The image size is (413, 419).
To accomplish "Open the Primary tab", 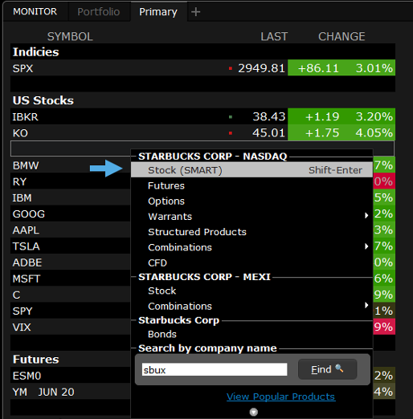I will pos(158,12).
